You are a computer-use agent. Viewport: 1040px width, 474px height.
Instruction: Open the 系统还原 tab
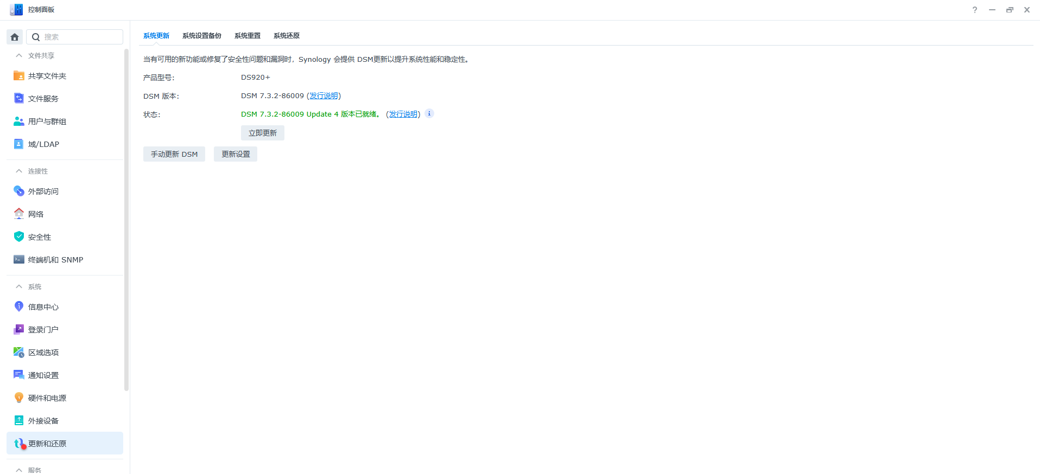287,36
